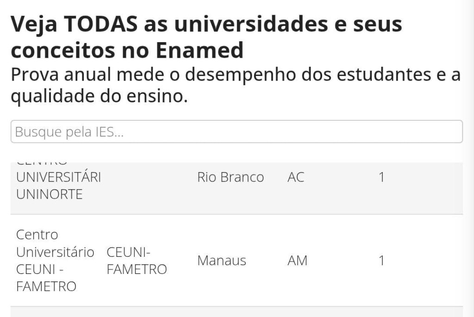Click the "AC" state cell
This screenshot has height=317, width=474.
296,177
